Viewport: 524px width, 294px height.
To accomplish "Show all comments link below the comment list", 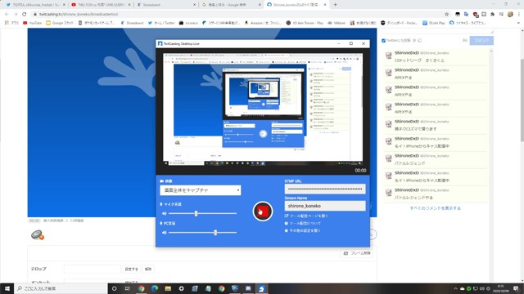I will (x=435, y=208).
